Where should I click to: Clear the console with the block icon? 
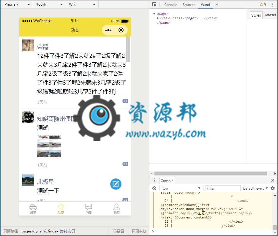[x=154, y=188]
